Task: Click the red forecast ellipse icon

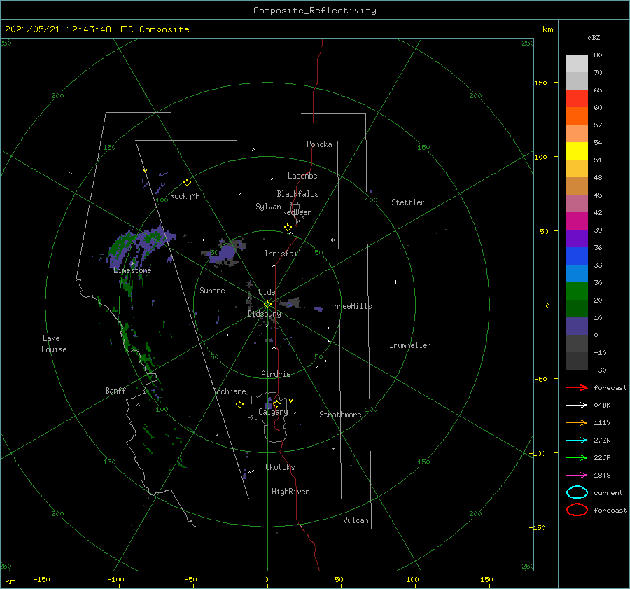Action: click(577, 510)
